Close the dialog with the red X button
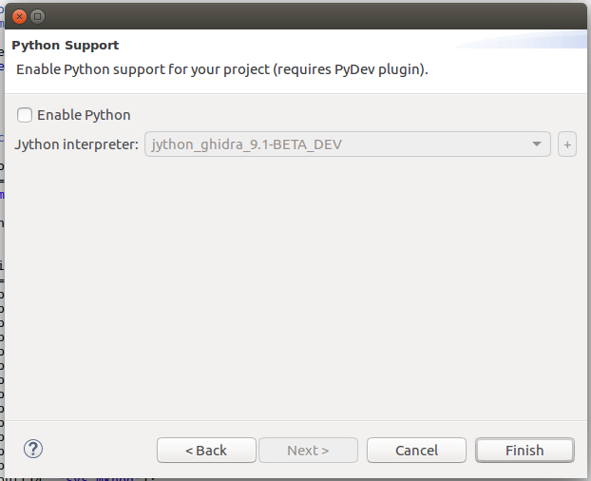Image resolution: width=591 pixels, height=481 pixels. pyautogui.click(x=19, y=16)
